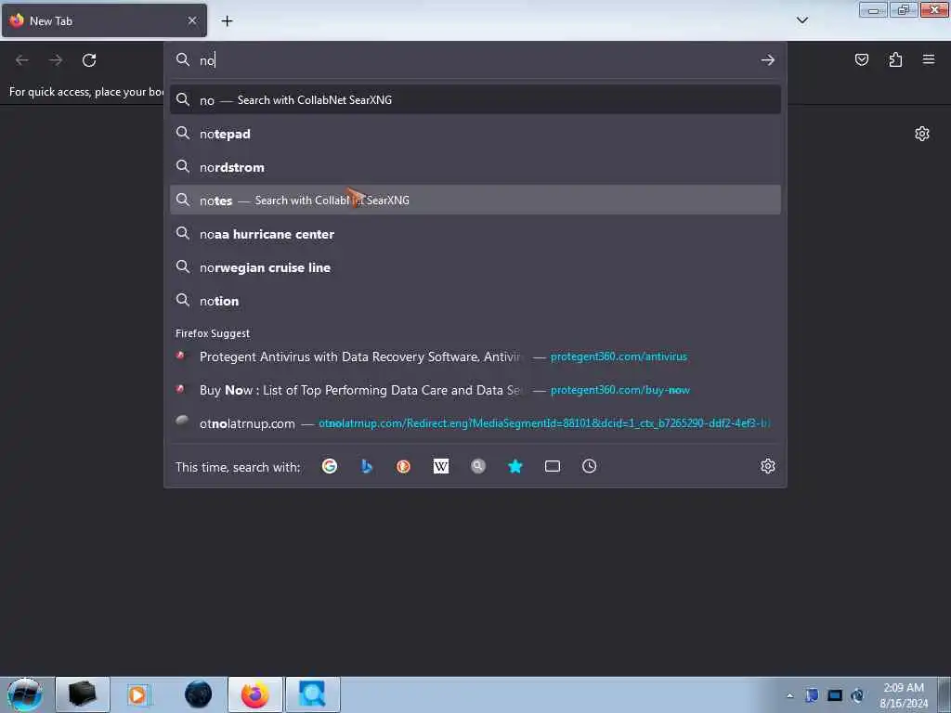Screen dimensions: 951x713
Task: Open black folder app in taskbar
Action: pyautogui.click(x=83, y=694)
